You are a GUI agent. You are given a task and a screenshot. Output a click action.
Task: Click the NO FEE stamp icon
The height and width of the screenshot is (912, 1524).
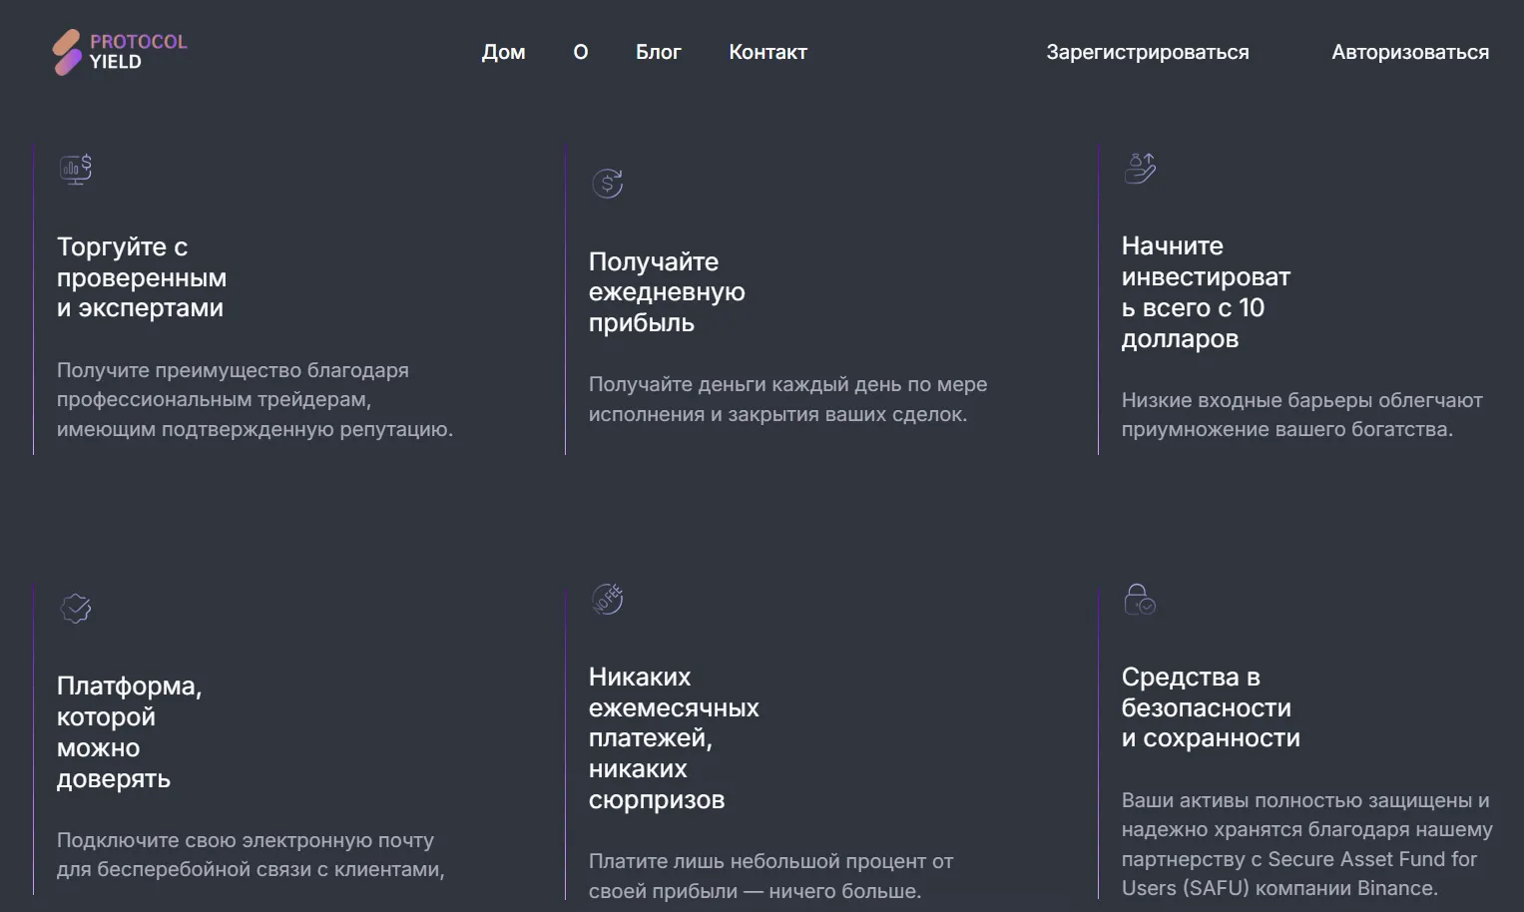[607, 599]
